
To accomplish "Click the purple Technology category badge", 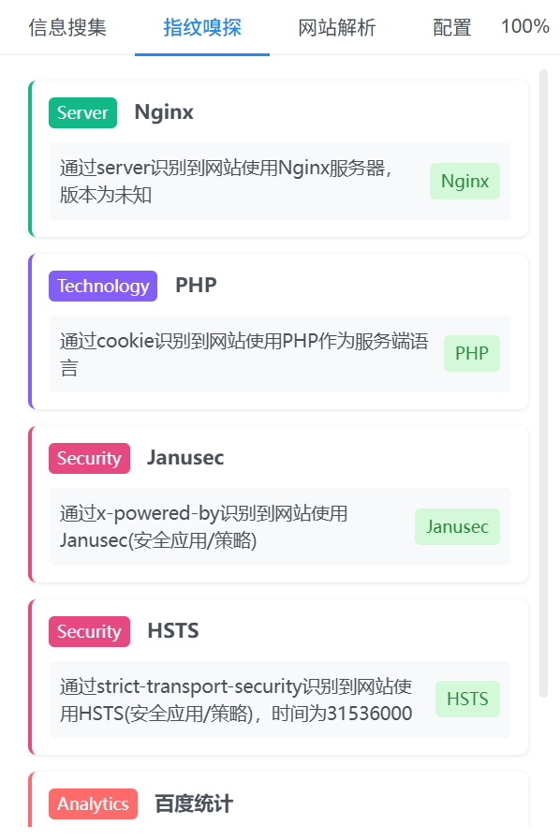I will tap(103, 286).
